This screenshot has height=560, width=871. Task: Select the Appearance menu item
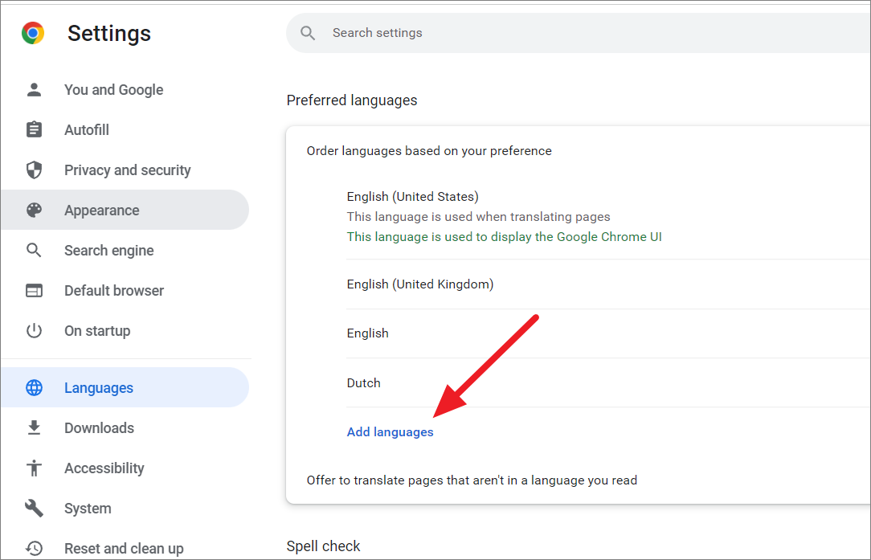click(x=125, y=210)
